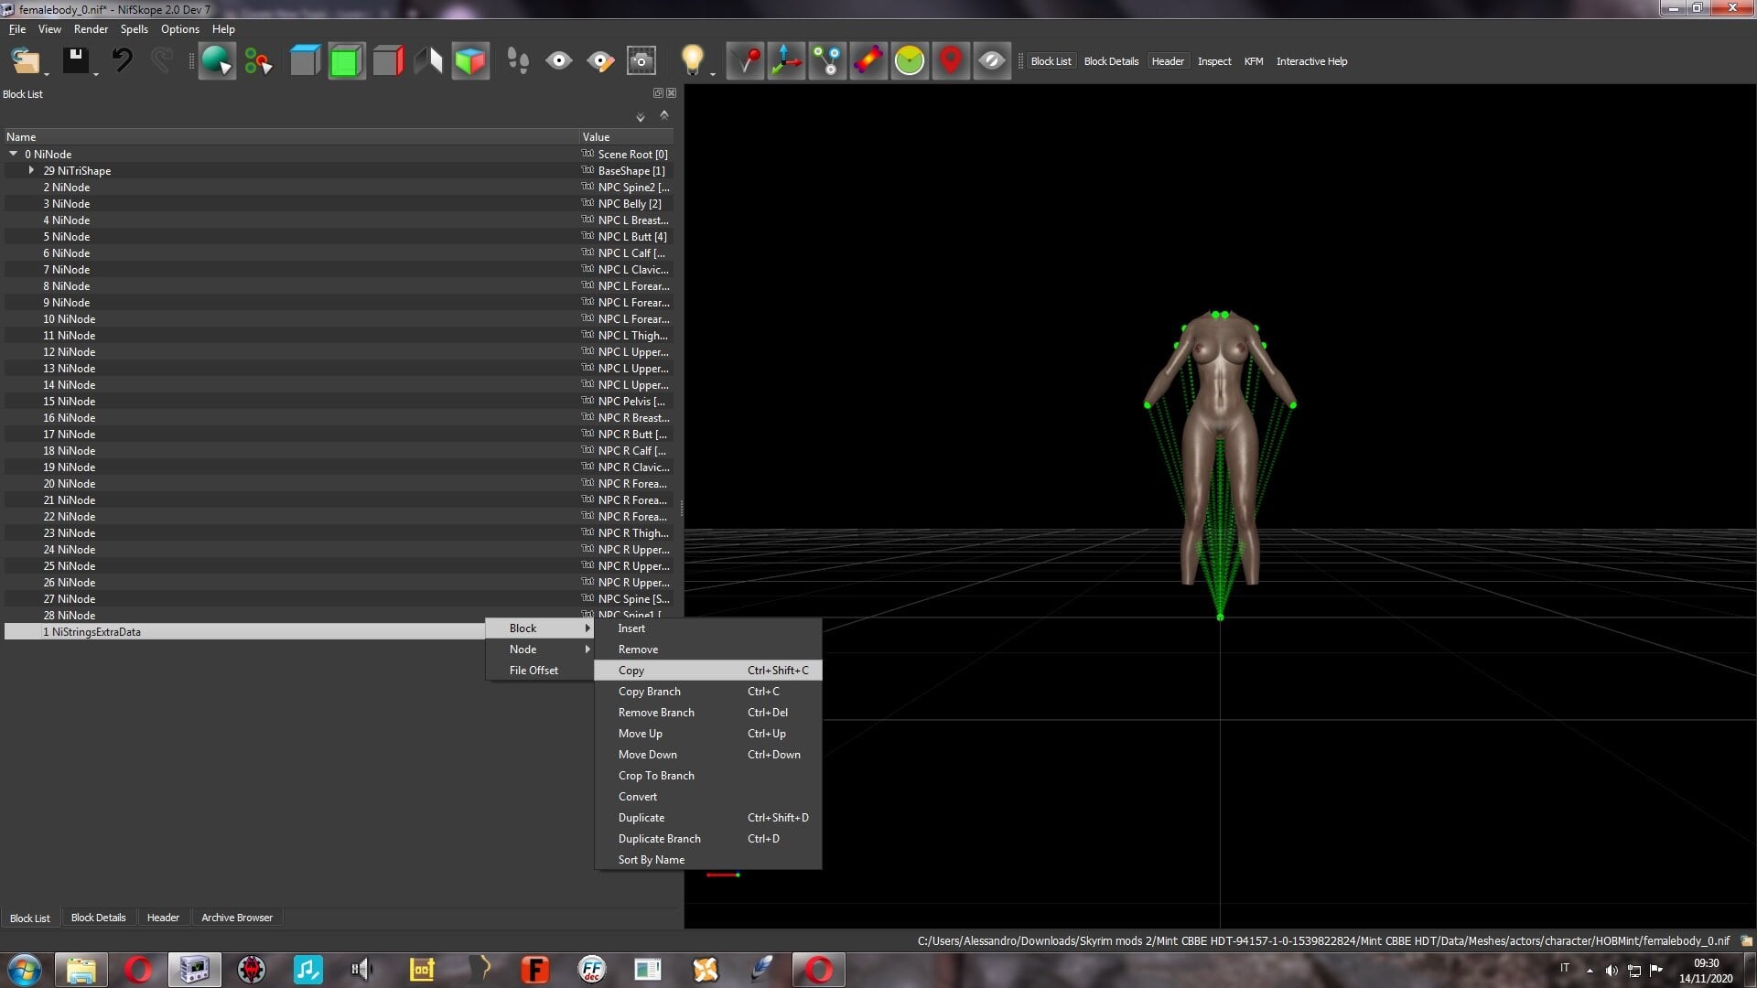Click the Interactive Help button
Image resolution: width=1757 pixels, height=988 pixels.
1311,61
